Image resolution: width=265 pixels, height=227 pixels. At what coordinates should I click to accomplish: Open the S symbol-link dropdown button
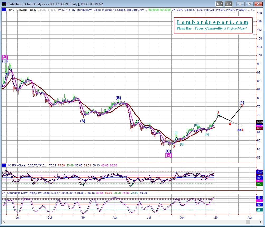tap(219, 4)
